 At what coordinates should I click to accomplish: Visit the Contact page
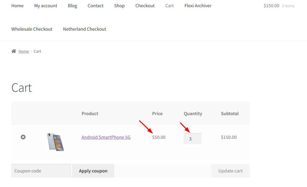pos(95,6)
